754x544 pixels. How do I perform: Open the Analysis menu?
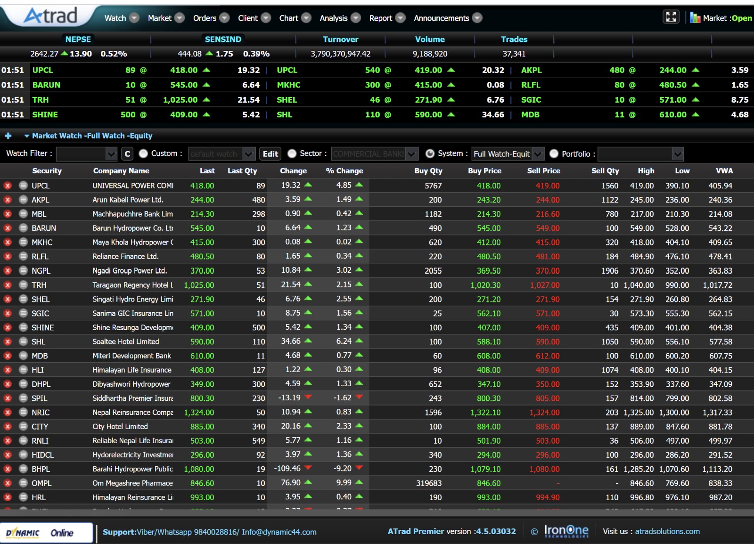tap(339, 18)
